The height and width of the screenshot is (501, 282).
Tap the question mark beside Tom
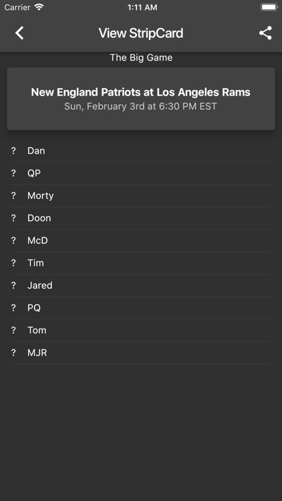point(13,330)
